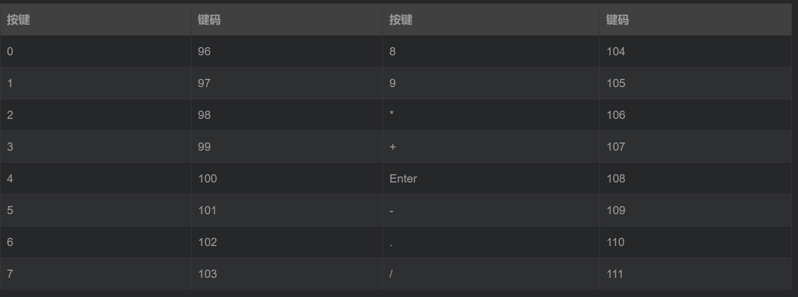Select the second 键码 column header
798x297 pixels.
click(696, 20)
